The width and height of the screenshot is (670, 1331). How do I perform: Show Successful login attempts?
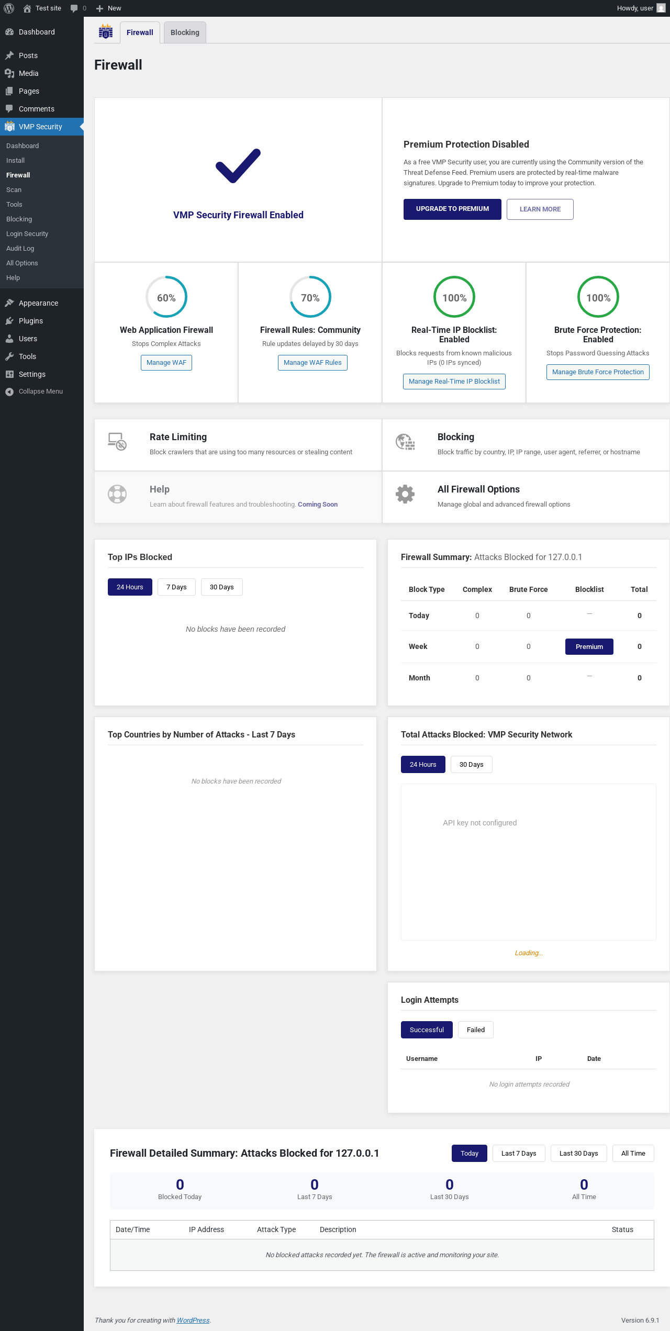pos(427,1030)
